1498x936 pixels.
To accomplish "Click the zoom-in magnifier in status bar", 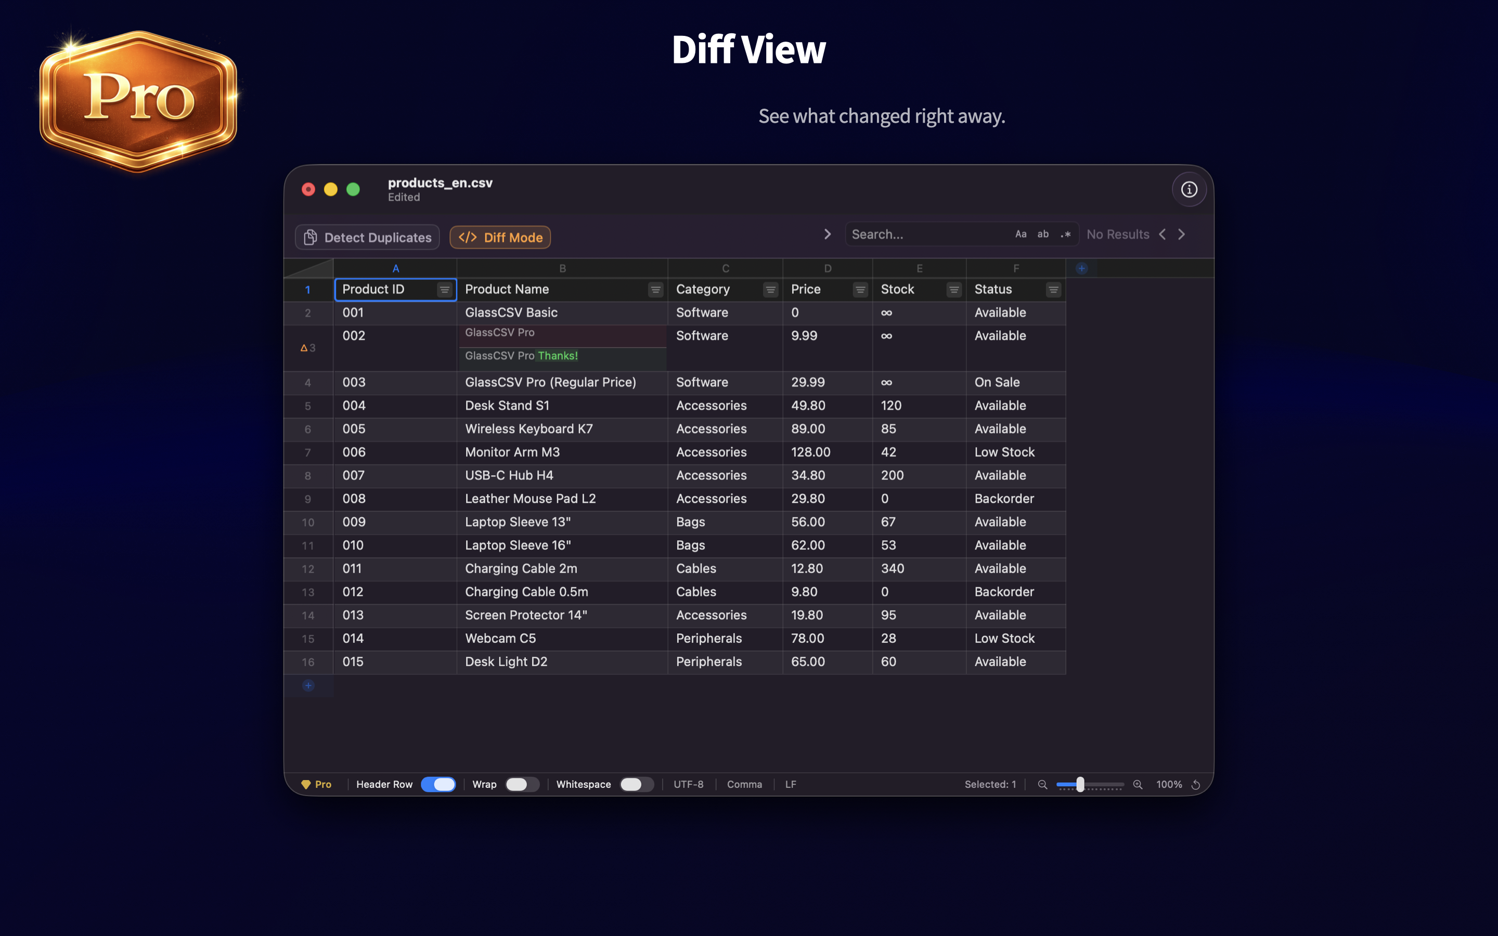I will point(1138,784).
